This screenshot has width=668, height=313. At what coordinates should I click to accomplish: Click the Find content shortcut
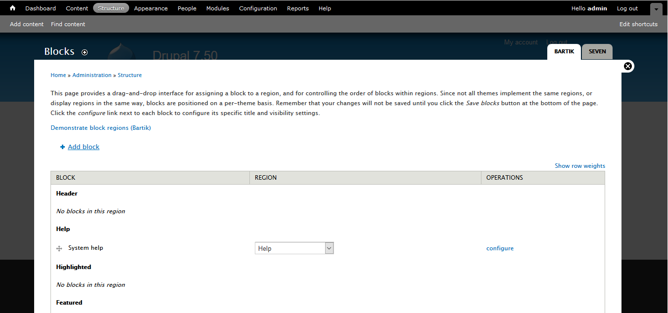coord(68,24)
